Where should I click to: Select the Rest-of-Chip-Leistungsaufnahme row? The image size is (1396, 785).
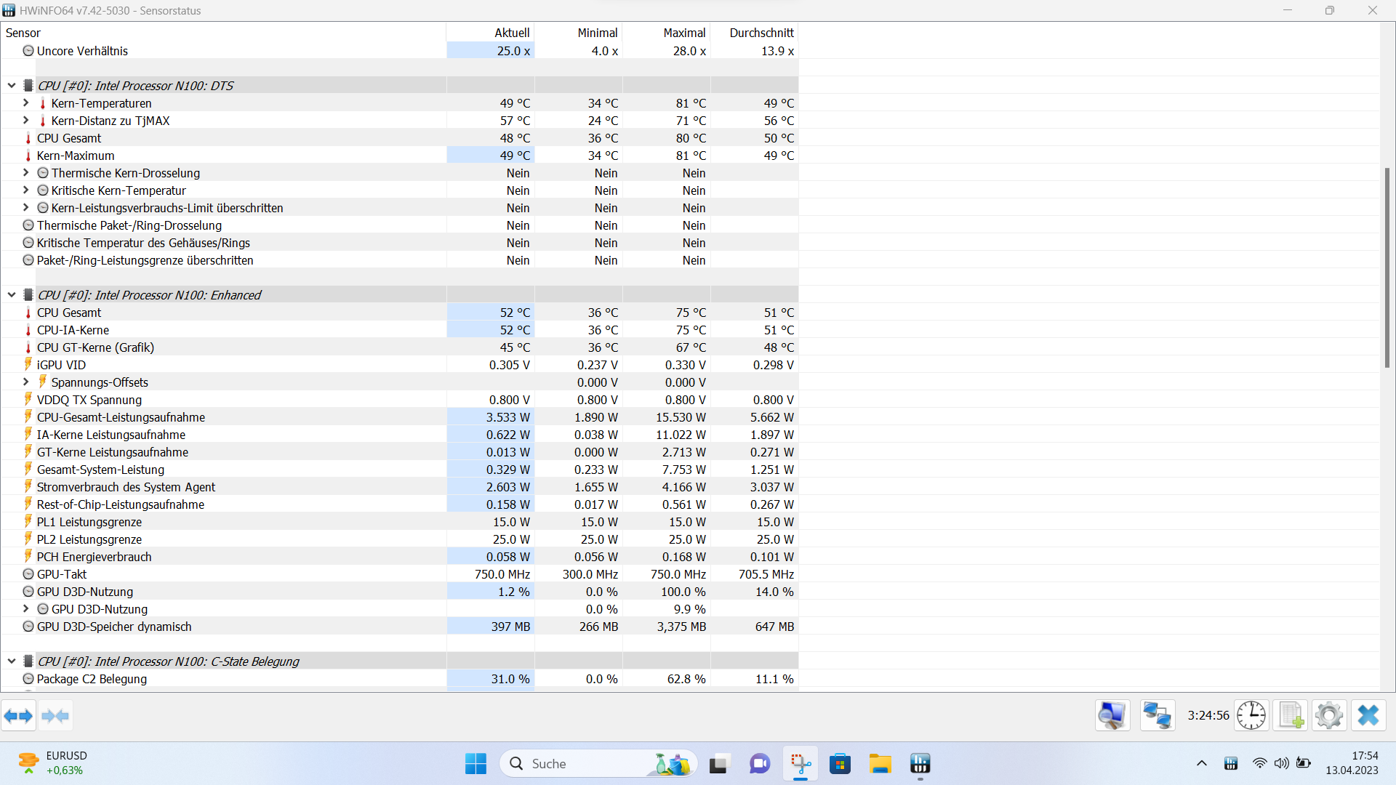tap(400, 504)
